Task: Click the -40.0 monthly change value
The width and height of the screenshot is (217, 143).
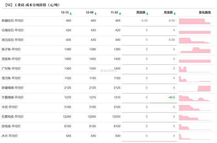Action: pyautogui.click(x=172, y=97)
